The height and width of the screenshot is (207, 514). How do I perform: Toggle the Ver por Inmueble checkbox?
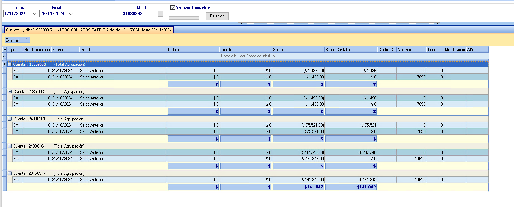tap(173, 7)
